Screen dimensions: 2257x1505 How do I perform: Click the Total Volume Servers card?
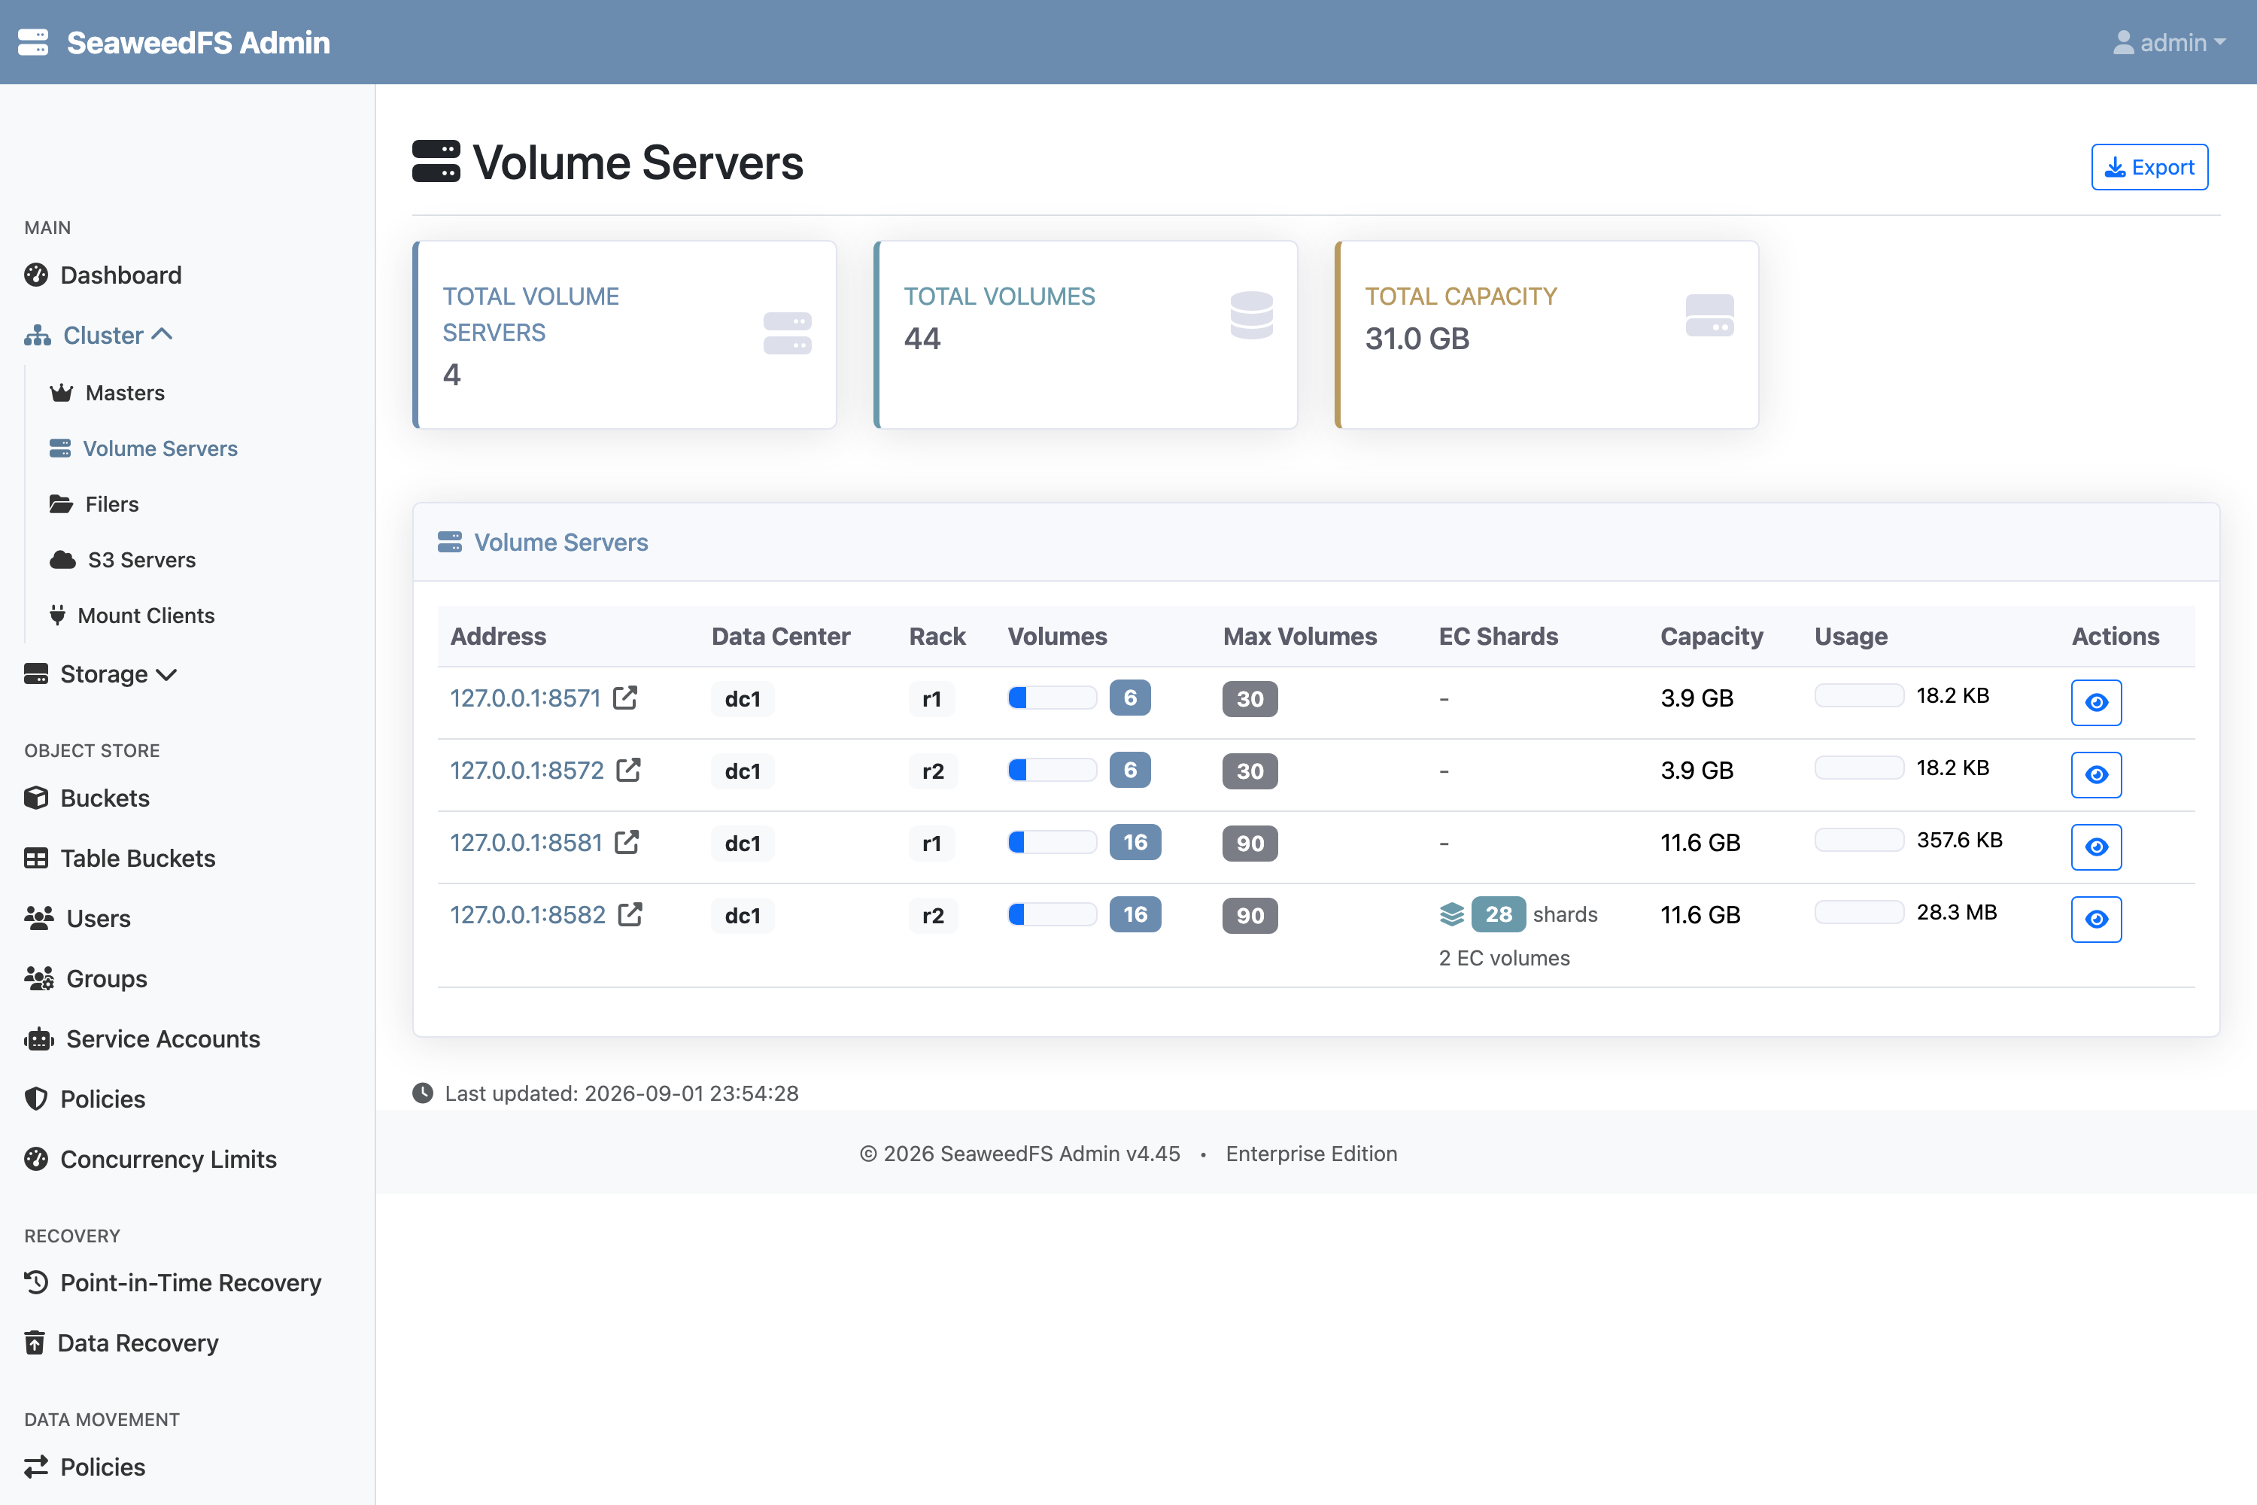pos(624,334)
